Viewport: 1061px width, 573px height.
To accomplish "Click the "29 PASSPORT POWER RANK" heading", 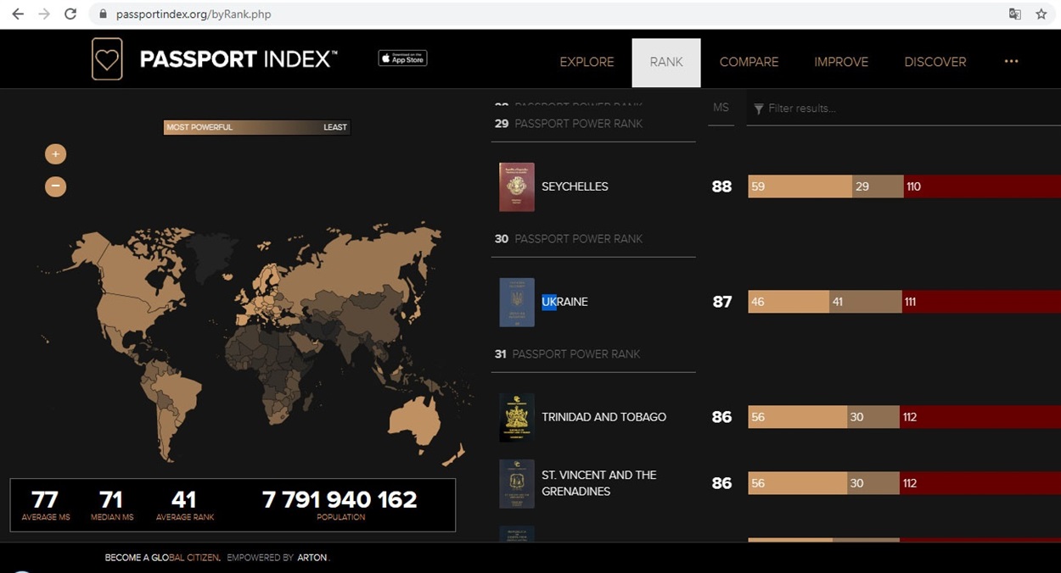I will pos(569,124).
